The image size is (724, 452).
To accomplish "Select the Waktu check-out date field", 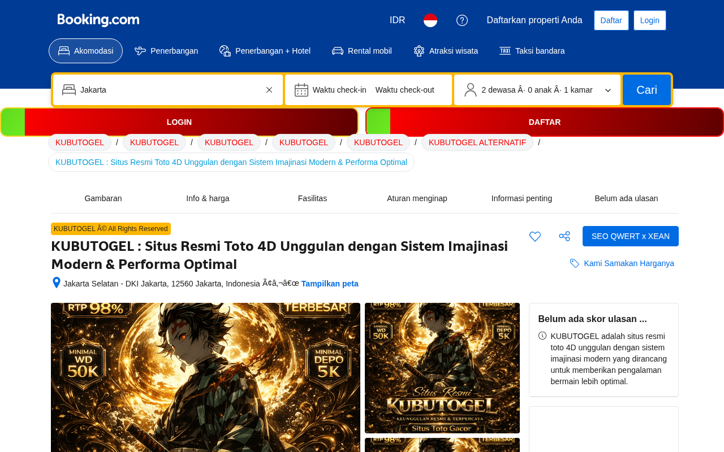I will pyautogui.click(x=405, y=90).
